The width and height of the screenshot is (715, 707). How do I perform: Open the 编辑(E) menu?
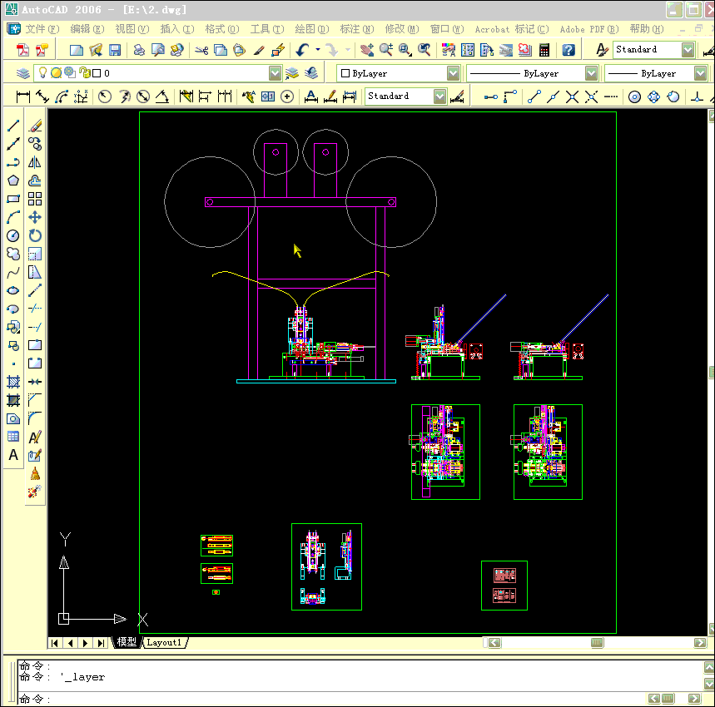(x=87, y=29)
